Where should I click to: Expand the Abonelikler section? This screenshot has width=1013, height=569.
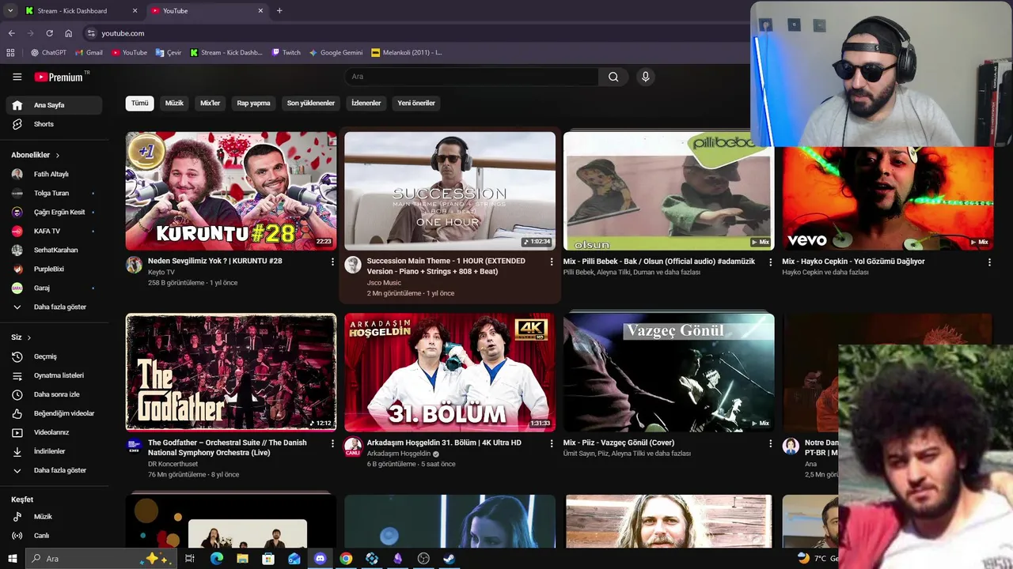pyautogui.click(x=36, y=155)
